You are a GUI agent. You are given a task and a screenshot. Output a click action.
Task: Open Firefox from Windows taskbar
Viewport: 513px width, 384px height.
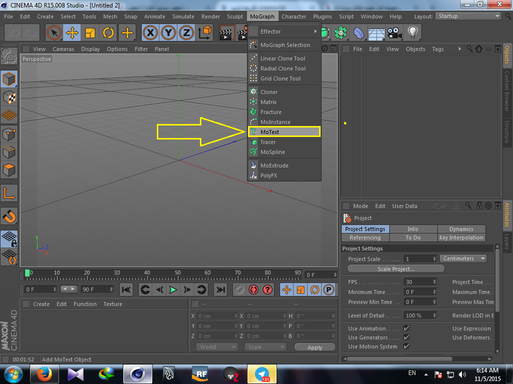(45, 374)
